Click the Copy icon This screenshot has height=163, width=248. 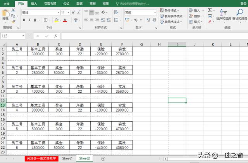13,16
